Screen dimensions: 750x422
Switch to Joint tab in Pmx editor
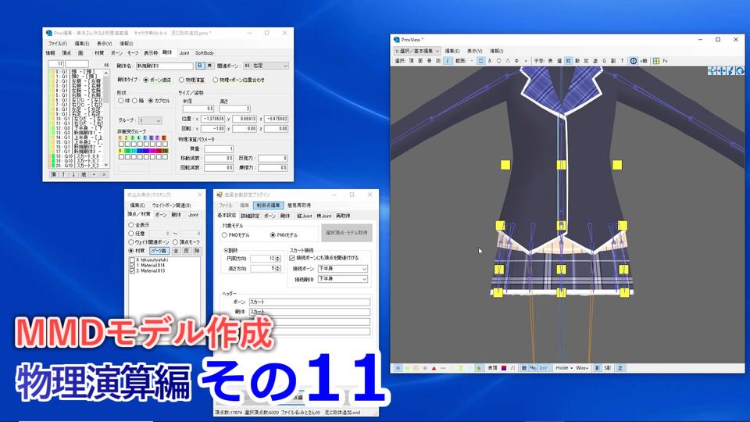[184, 53]
